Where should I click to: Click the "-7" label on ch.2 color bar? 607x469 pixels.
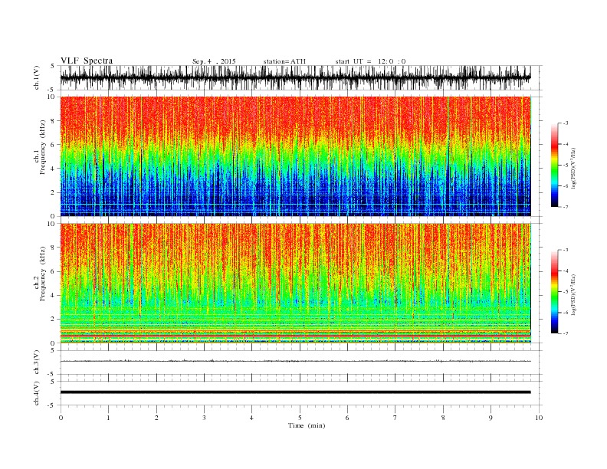pyautogui.click(x=565, y=333)
